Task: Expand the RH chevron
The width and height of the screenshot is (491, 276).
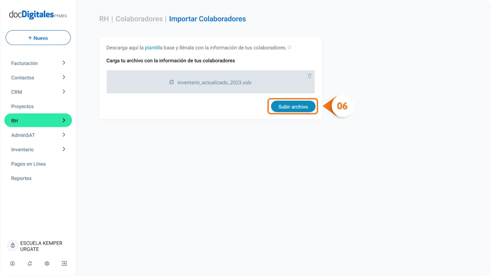Action: click(64, 121)
